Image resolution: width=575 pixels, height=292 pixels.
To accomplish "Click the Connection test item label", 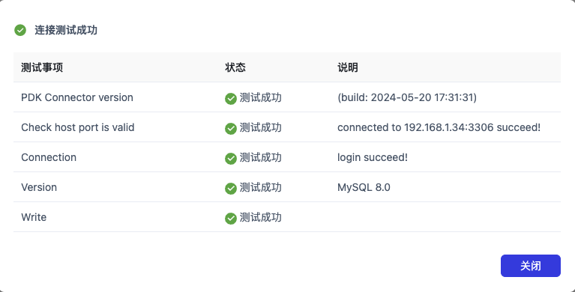I will [49, 157].
